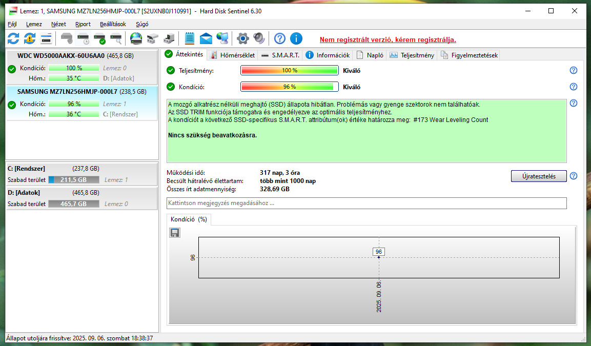The width and height of the screenshot is (591, 346).
Task: Click the speaker sound toolbar icon
Action: coord(259,38)
